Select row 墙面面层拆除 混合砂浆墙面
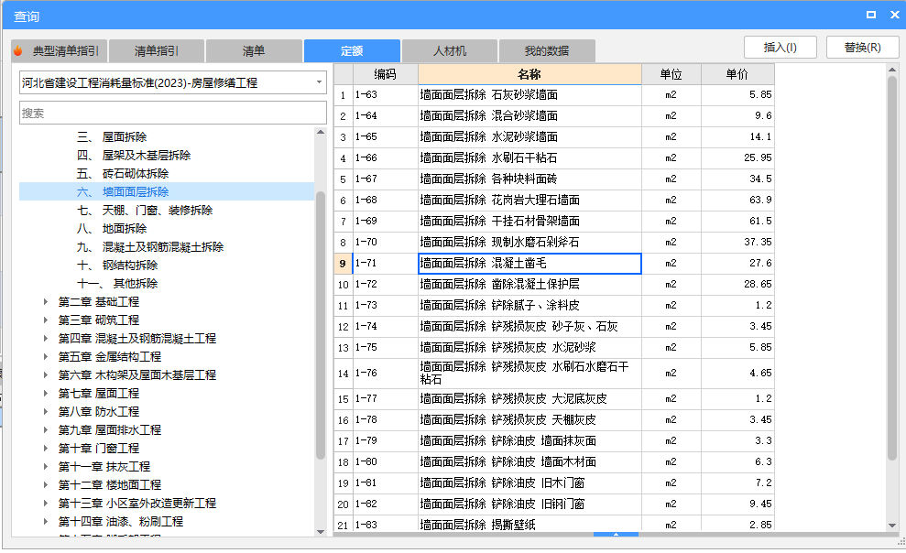The image size is (906, 553). click(553, 116)
